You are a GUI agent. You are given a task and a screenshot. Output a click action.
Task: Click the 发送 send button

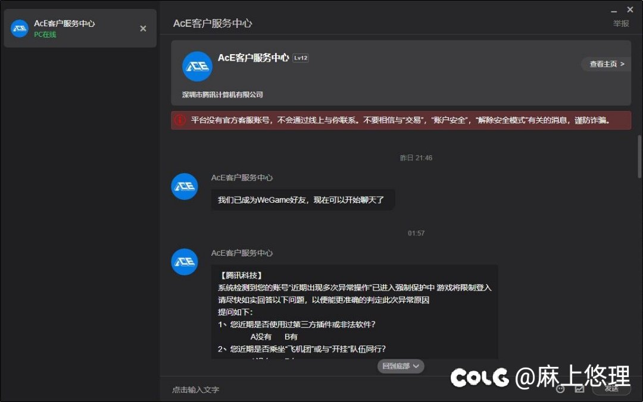[x=611, y=388]
